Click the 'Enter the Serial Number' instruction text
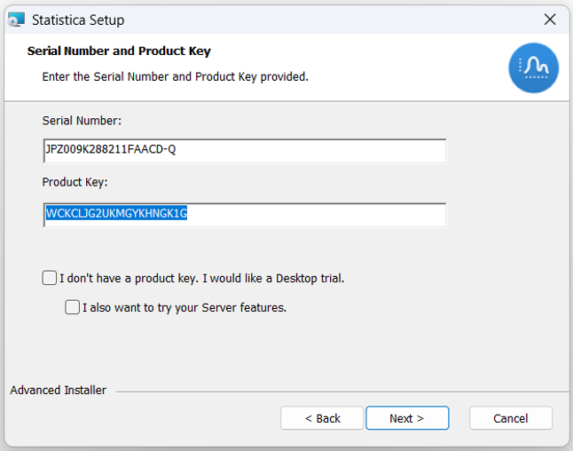Viewport: 573px width, 451px height. 176,77
